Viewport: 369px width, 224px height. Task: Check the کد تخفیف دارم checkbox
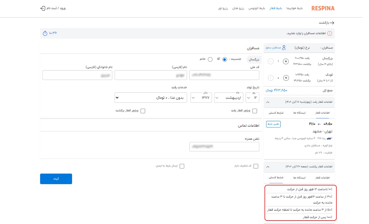[x=256, y=166]
